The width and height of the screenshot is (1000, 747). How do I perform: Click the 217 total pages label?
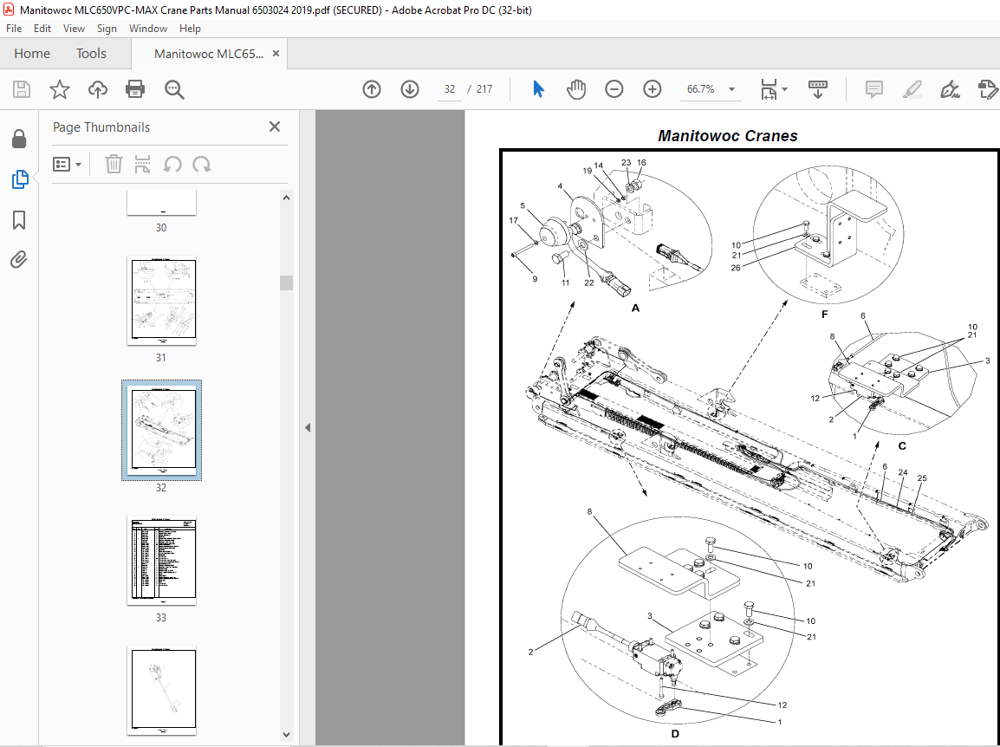484,89
